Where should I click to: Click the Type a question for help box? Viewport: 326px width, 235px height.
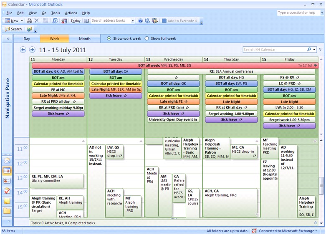[x=298, y=13]
